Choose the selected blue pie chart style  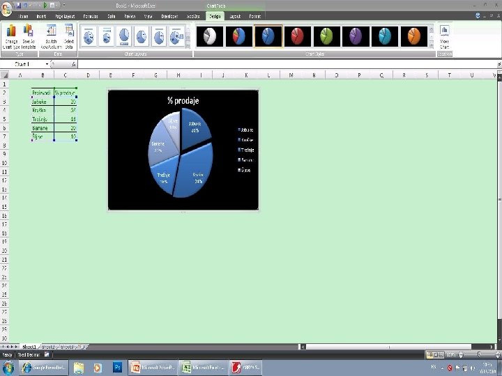click(268, 36)
